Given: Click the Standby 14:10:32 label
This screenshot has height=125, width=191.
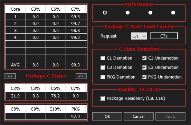Looking at the screenshot, I should [x=139, y=90].
